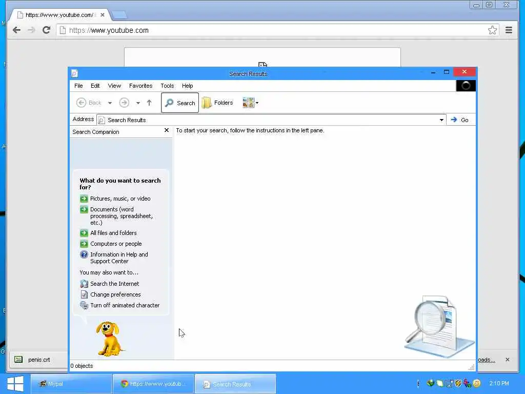Viewport: 525px width, 394px height.
Task: Open the File menu
Action: pyautogui.click(x=78, y=86)
